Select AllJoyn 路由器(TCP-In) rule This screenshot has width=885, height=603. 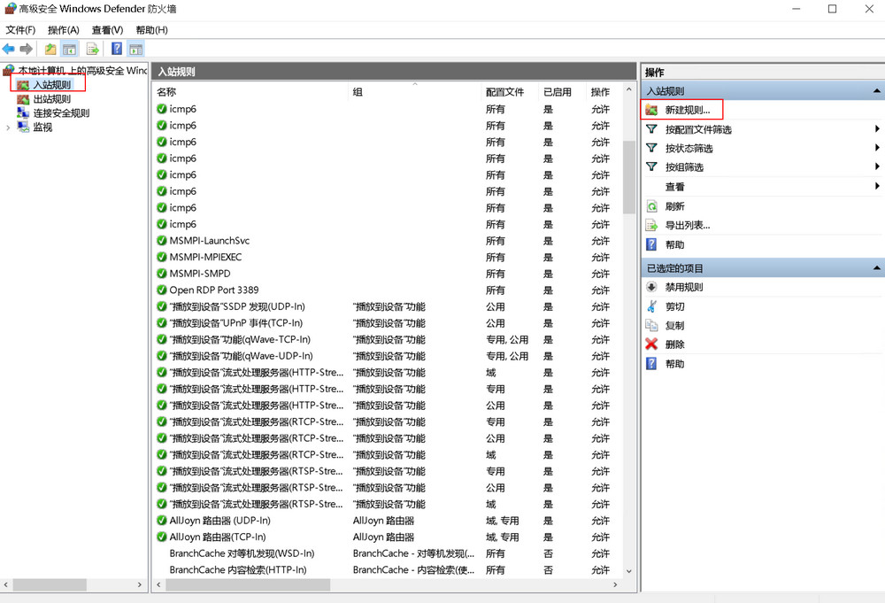218,537
